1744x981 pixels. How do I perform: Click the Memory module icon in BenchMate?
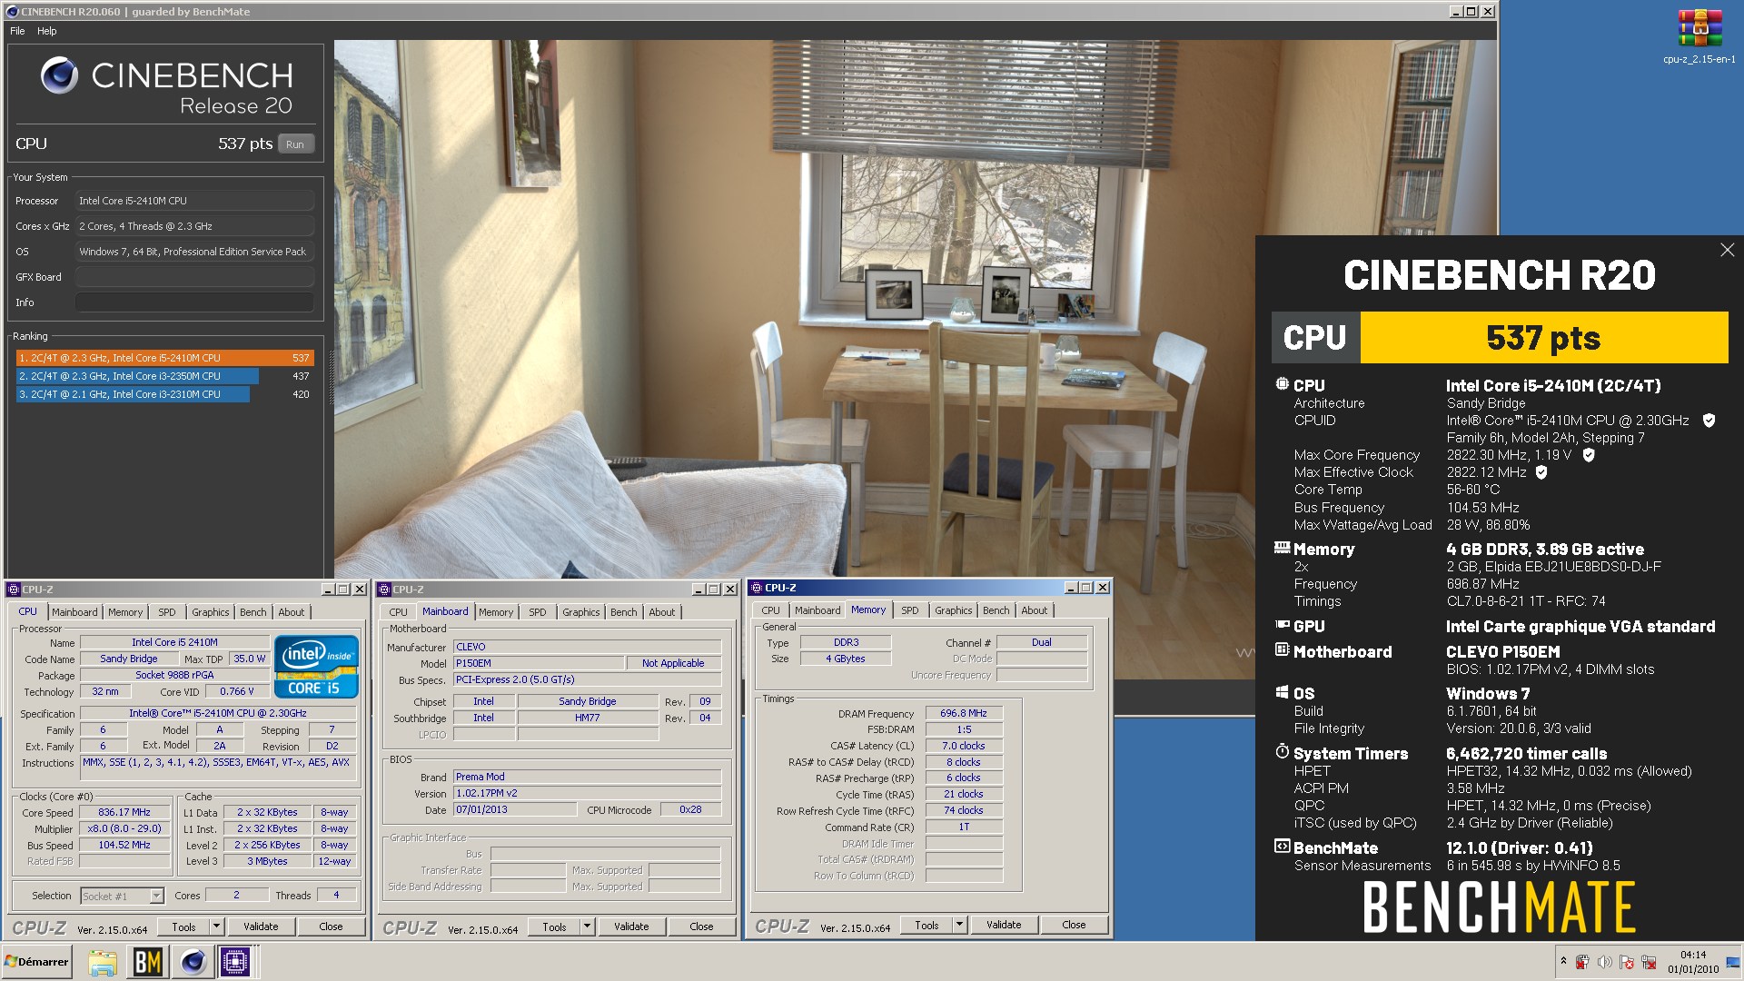pos(1283,548)
